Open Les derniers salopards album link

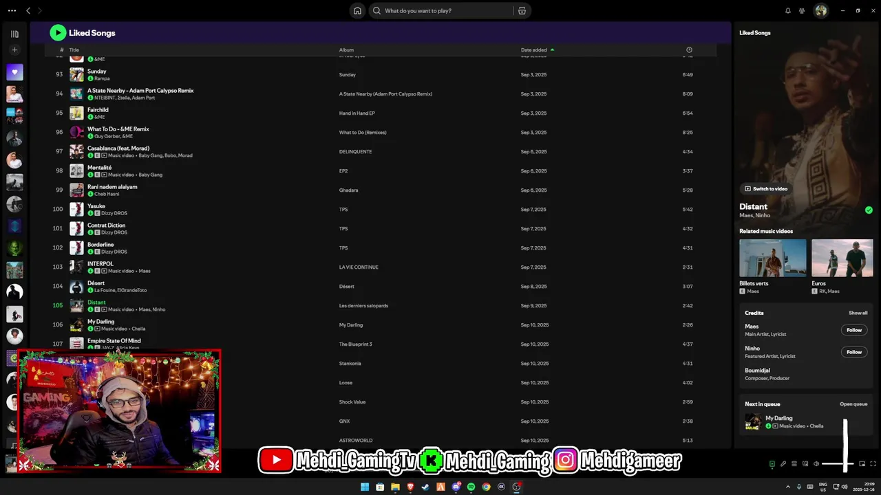(363, 305)
